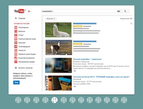Click the search magnifier button

125,11
